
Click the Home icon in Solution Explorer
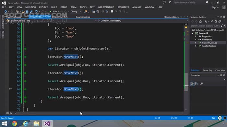(x=200, y=22)
